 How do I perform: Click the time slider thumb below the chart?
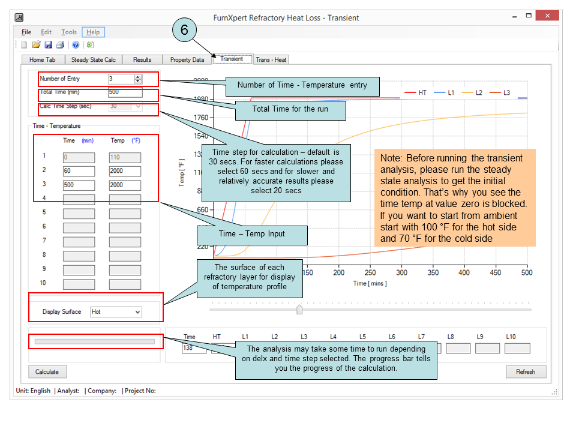299,310
